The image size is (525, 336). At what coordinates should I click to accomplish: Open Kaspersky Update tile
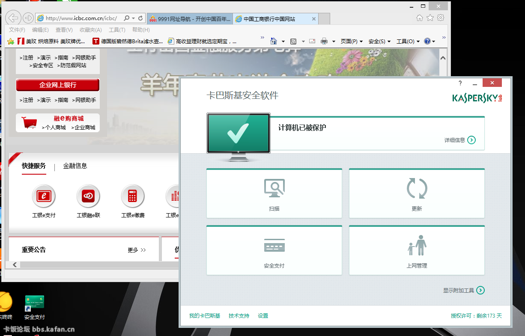[x=417, y=193]
